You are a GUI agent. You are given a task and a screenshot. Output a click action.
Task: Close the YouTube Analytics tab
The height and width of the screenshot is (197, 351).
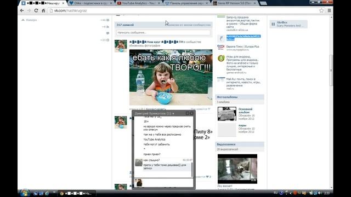159,3
